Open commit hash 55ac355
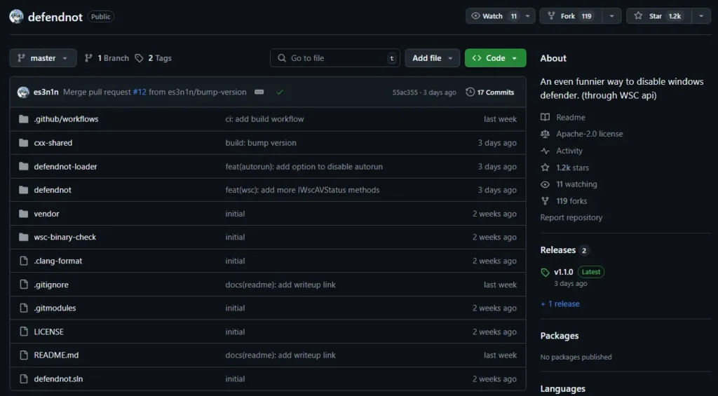Viewport: 718px width, 396px height. [405, 93]
